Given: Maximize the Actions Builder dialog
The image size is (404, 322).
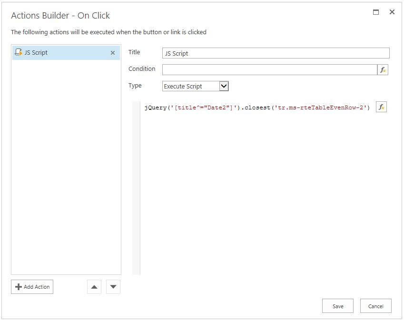Looking at the screenshot, I should 376,12.
